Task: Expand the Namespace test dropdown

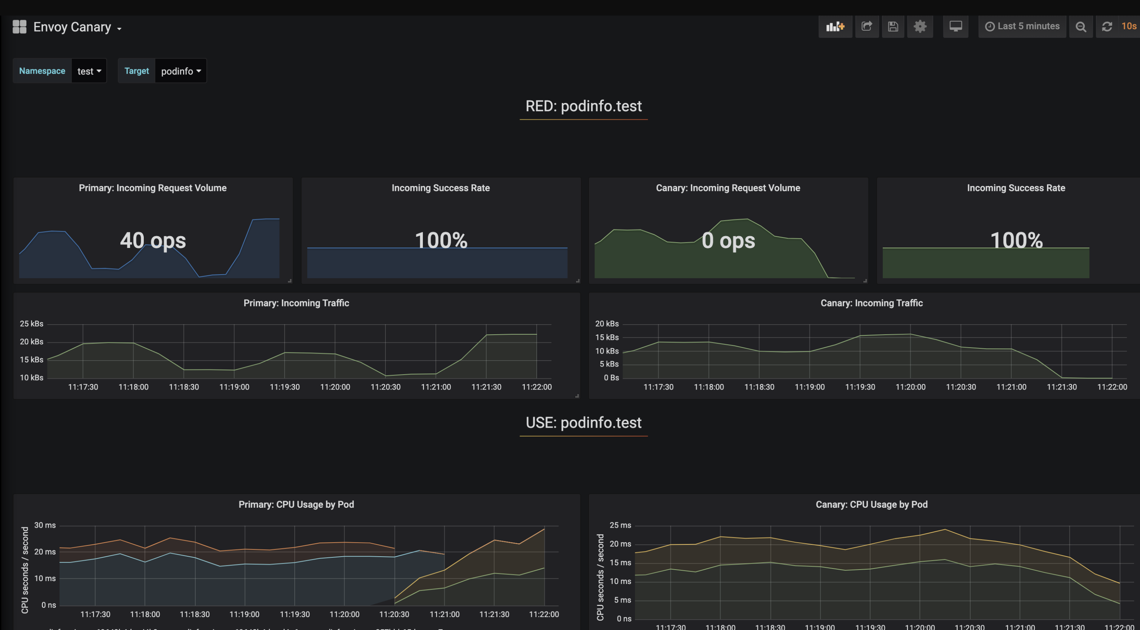Action: point(89,71)
